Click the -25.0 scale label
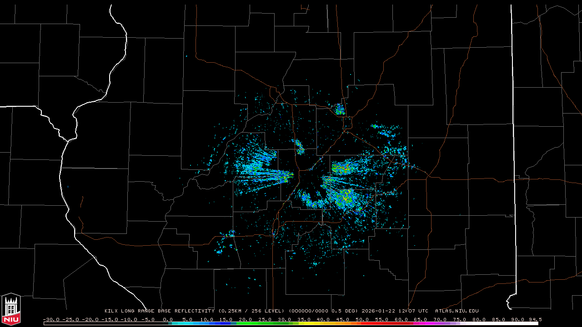The image size is (582, 327). click(x=70, y=320)
